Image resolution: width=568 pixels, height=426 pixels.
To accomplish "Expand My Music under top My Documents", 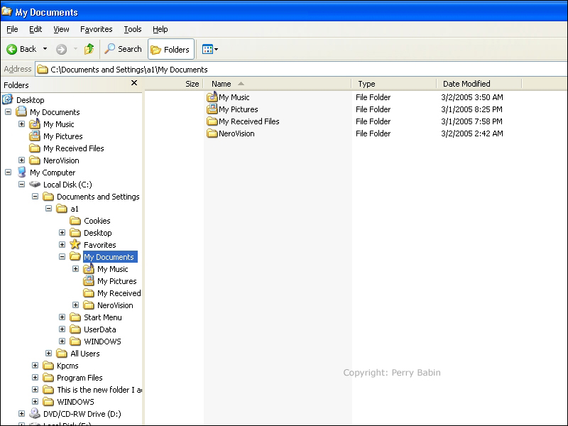I will 22,124.
